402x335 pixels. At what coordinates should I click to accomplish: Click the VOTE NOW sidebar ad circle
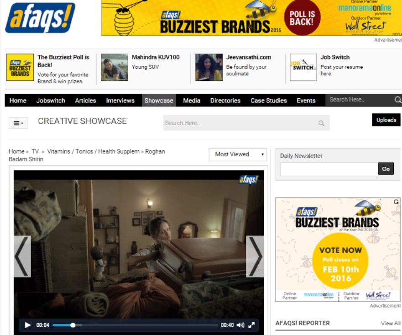[340, 261]
